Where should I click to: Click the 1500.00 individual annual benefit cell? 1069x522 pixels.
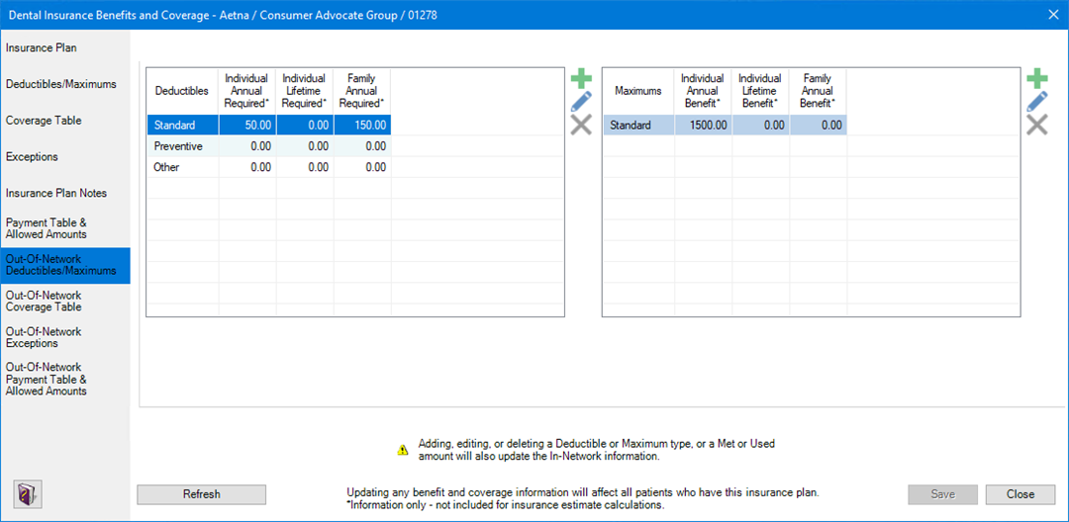pyautogui.click(x=704, y=126)
